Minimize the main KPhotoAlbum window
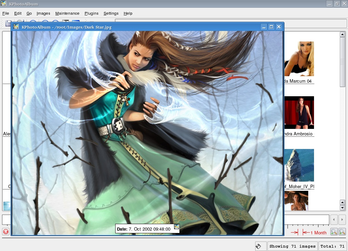 point(329,3)
